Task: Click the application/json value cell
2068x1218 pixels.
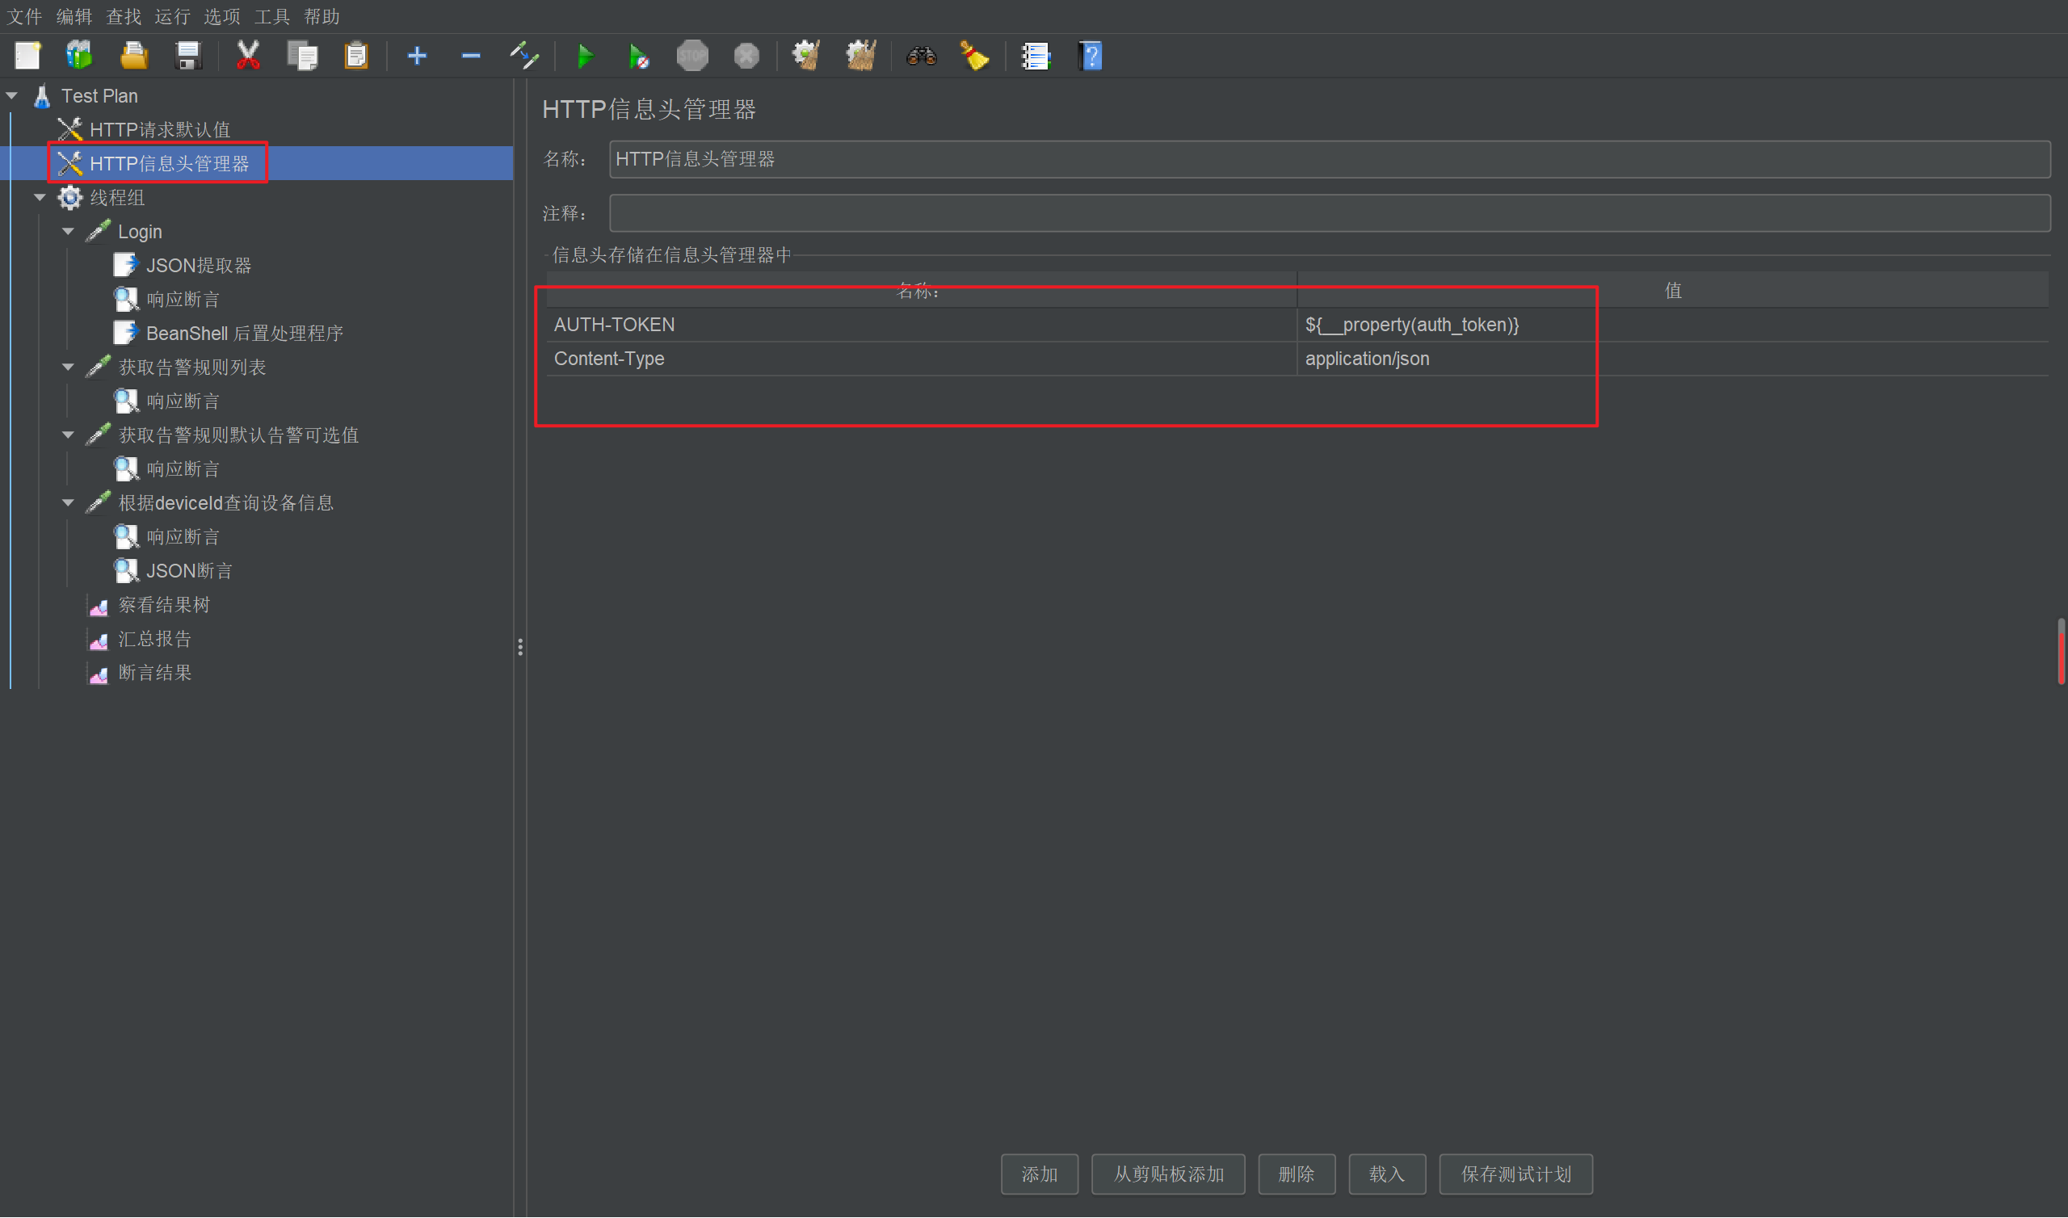Action: 1673,359
